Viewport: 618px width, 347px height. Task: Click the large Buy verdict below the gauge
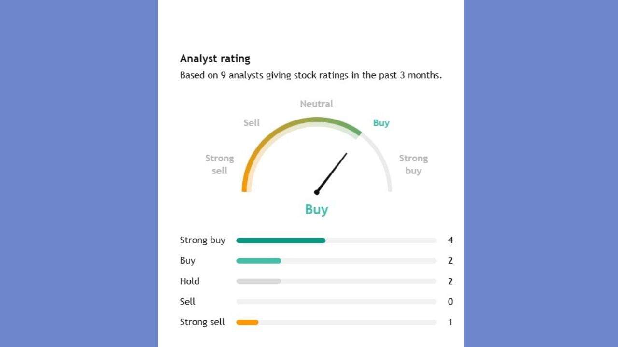[317, 210]
